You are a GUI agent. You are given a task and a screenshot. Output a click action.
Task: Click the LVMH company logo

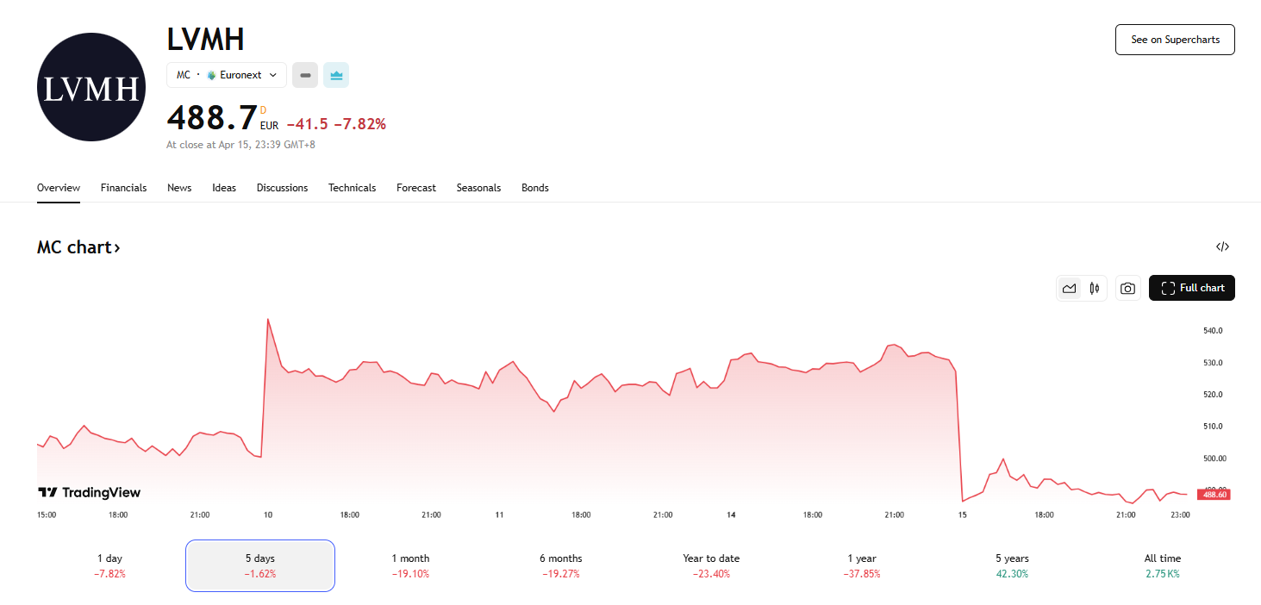(90, 87)
